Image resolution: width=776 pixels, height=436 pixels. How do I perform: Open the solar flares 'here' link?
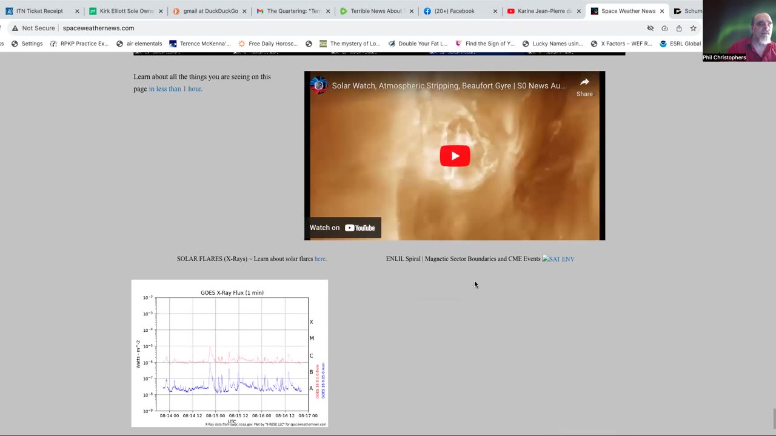click(321, 259)
